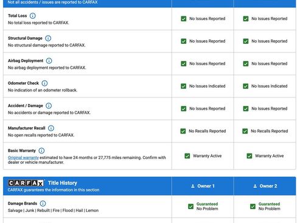Click the Owner 1 person icon
Image resolution: width=297 pixels, height=223 pixels.
(193, 186)
